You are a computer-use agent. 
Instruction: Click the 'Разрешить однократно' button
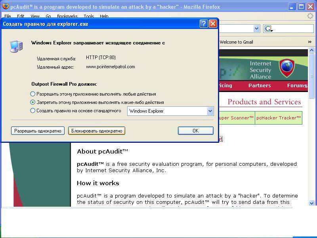[x=38, y=131]
